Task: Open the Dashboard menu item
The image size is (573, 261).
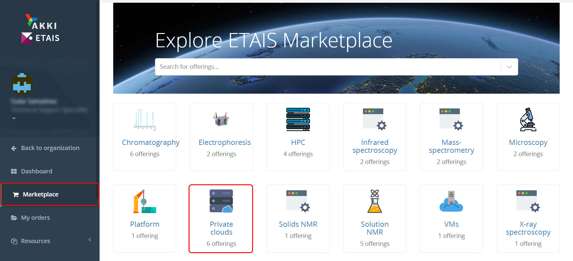Action: click(x=50, y=171)
